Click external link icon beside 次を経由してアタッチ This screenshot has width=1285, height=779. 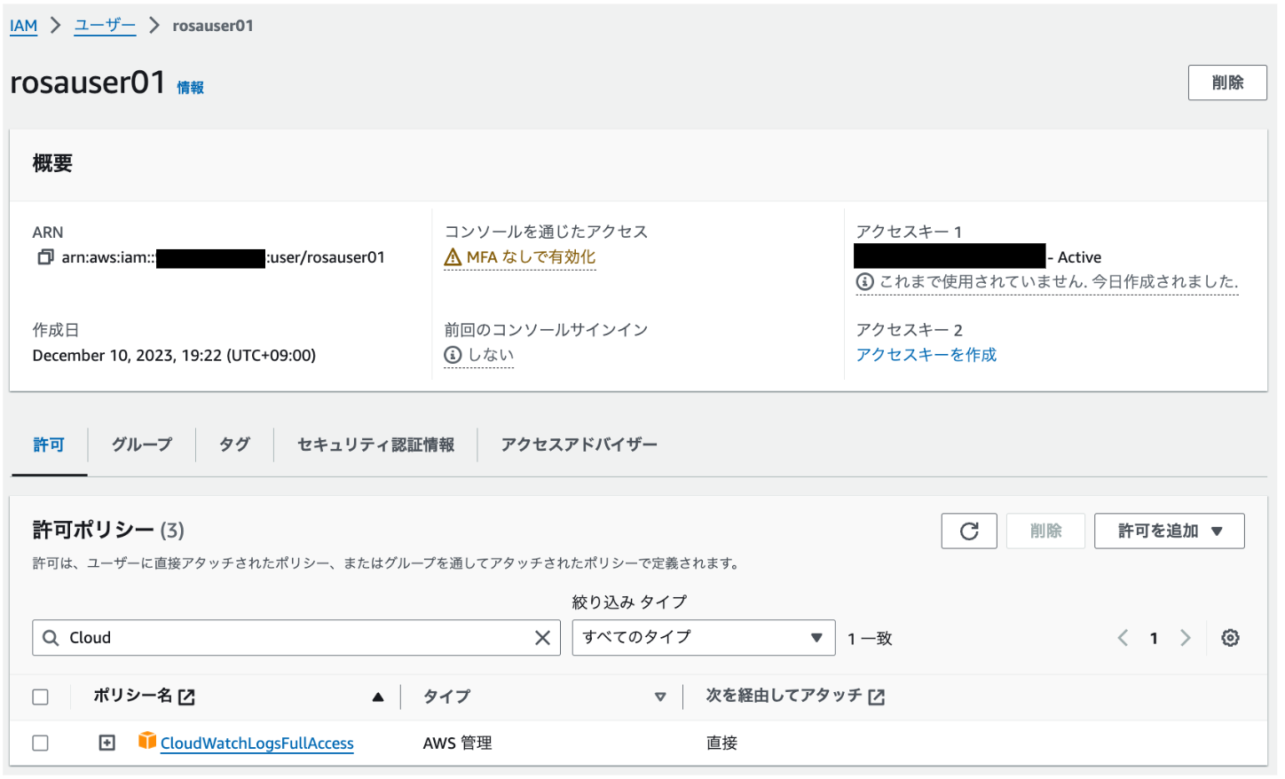[877, 697]
